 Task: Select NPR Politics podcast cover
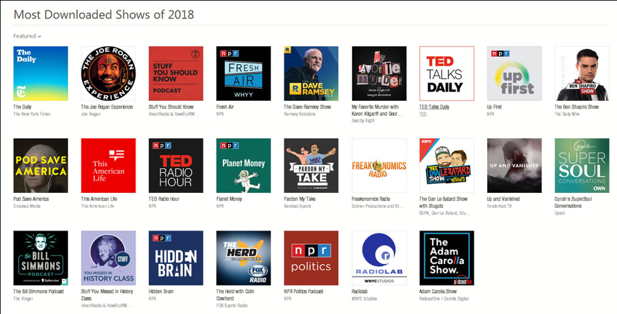[x=311, y=258]
